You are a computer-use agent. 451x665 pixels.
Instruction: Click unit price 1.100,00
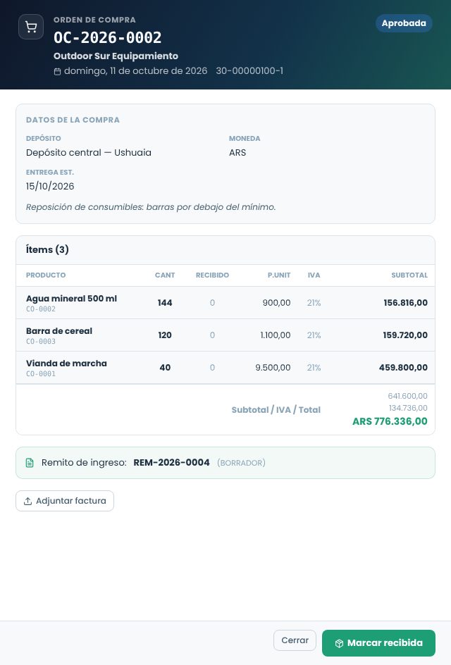[x=276, y=335]
